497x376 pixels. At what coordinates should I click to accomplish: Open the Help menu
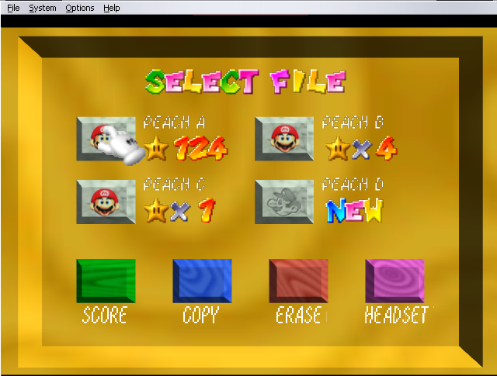112,8
